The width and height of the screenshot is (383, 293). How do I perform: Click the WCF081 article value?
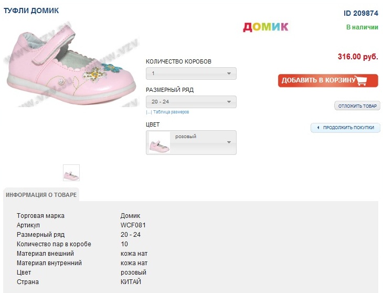(x=133, y=225)
